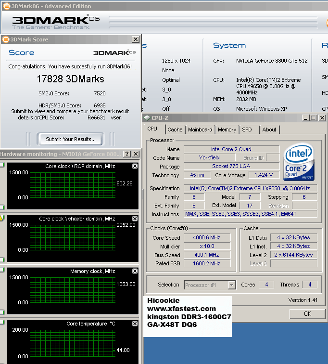
Task: Select Rated FSB value '1600.2 MHz'
Action: [x=207, y=263]
